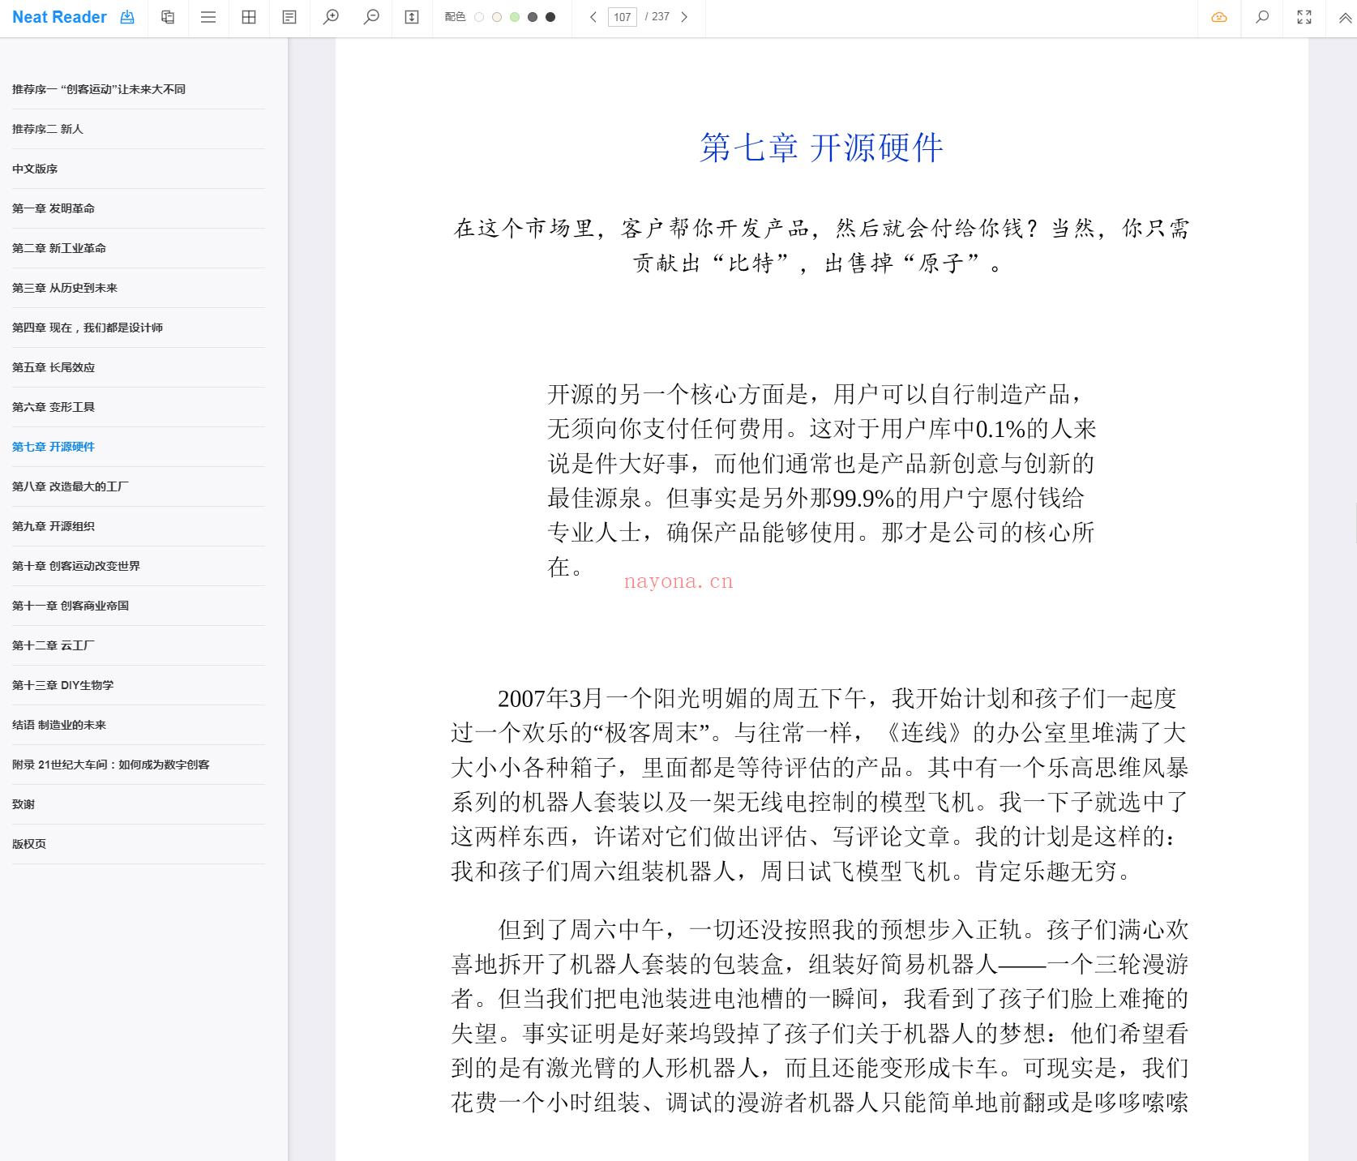Click the import book icon beside Neat Reader
The width and height of the screenshot is (1357, 1161).
point(127,17)
